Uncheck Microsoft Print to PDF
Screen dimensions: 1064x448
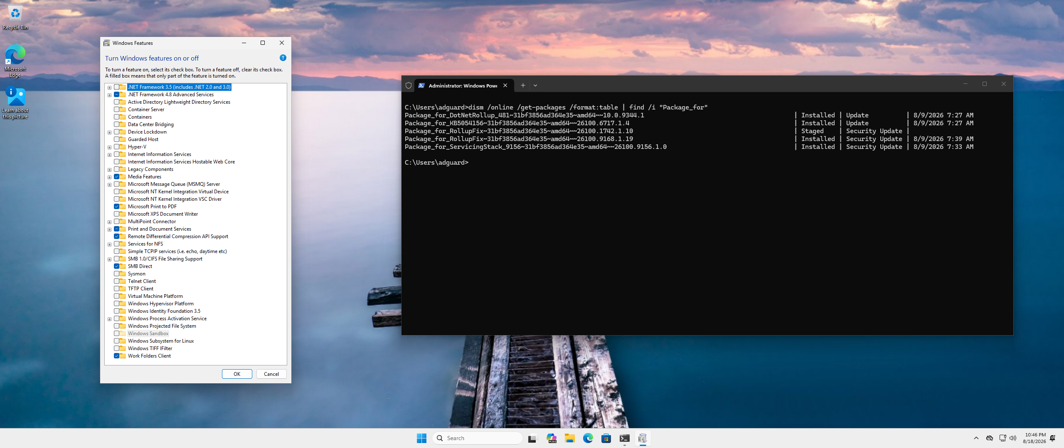(x=117, y=207)
